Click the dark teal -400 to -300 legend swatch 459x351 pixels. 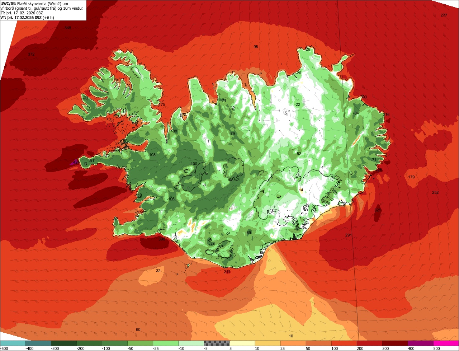coord(38,343)
